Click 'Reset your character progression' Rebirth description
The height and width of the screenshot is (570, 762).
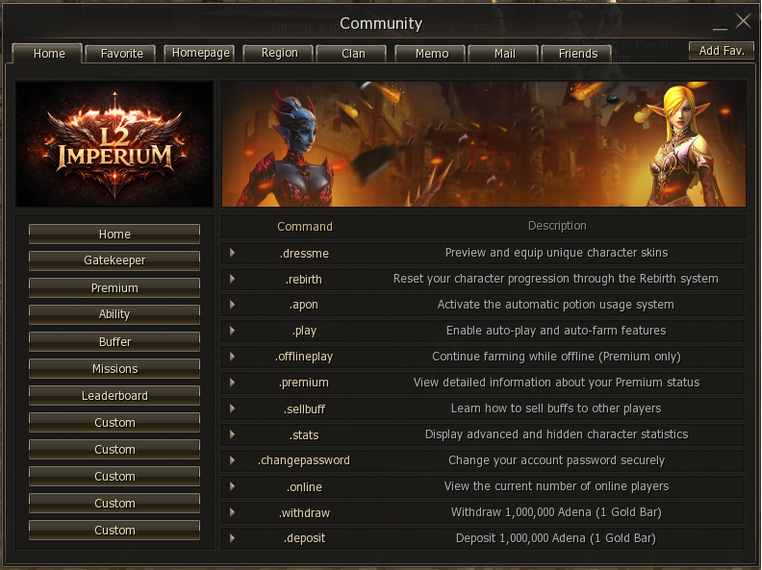click(x=555, y=279)
